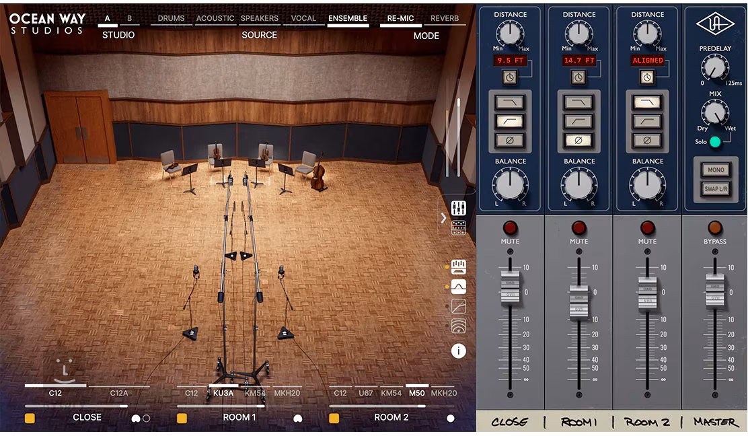Collapse the side panel with the chevron arrow
The height and width of the screenshot is (436, 748).
[443, 217]
